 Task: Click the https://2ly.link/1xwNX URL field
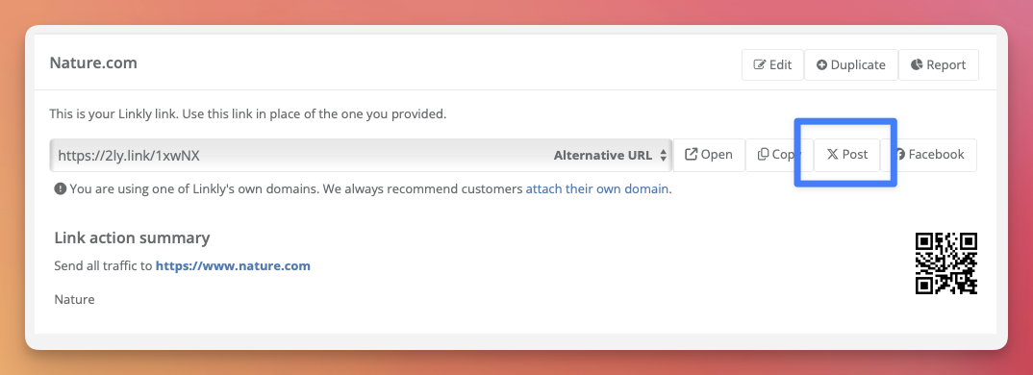click(x=361, y=156)
